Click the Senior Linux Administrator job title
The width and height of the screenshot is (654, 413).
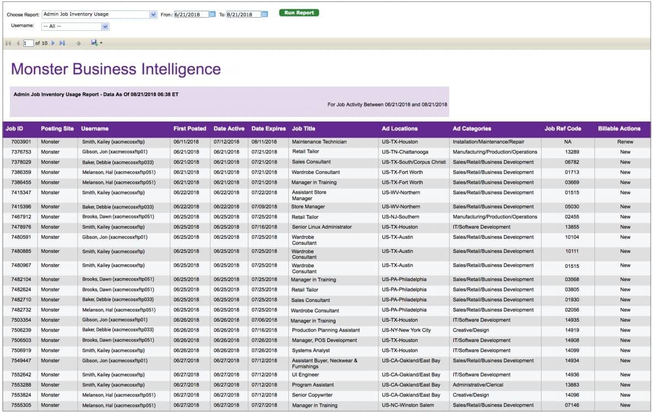pyautogui.click(x=322, y=227)
